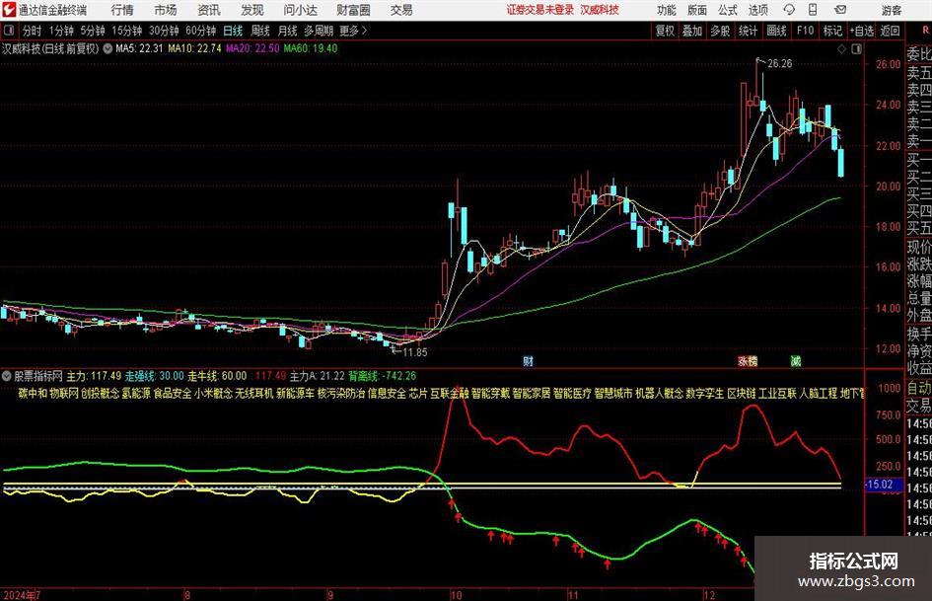Click the 物联网 concept tag

[63, 394]
